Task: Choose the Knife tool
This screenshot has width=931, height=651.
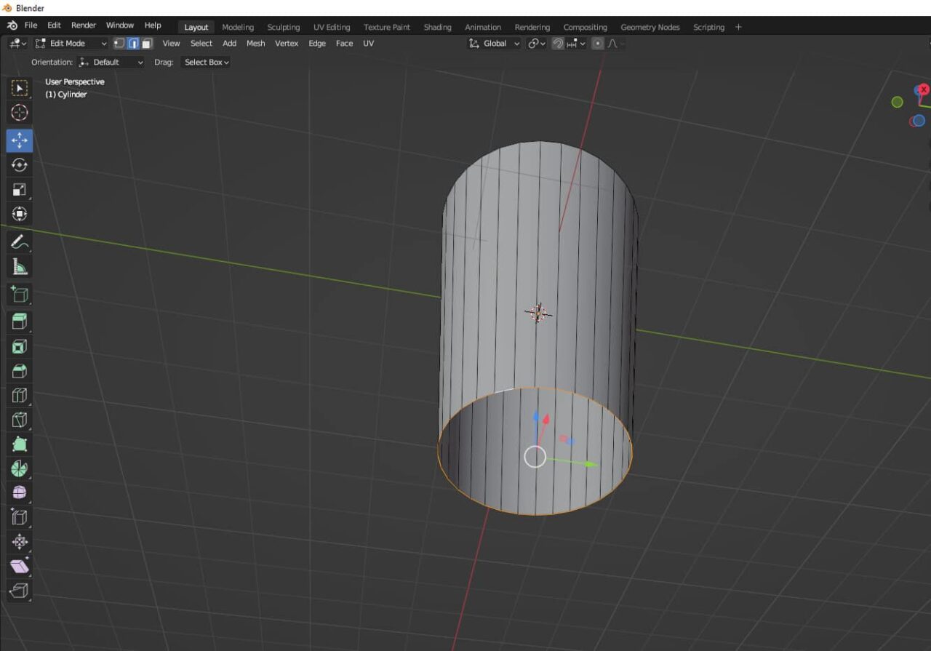Action: [x=19, y=420]
